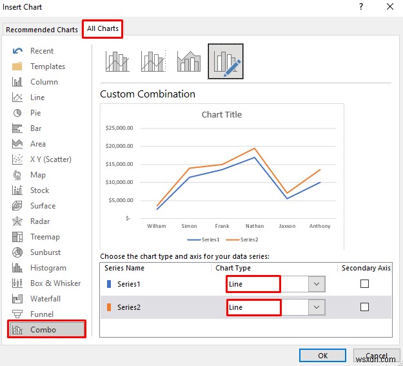
Task: Enable Secondary Axis for Series2
Action: [x=364, y=307]
